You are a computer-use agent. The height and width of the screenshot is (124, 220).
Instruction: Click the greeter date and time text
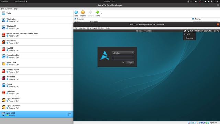203,31
